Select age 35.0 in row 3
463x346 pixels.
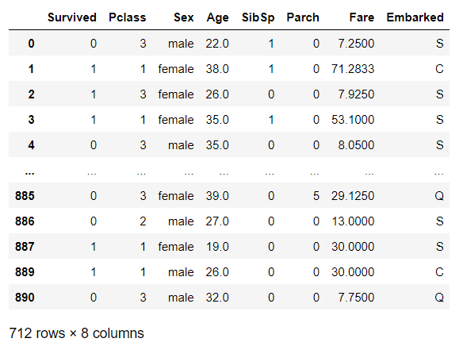click(x=217, y=120)
